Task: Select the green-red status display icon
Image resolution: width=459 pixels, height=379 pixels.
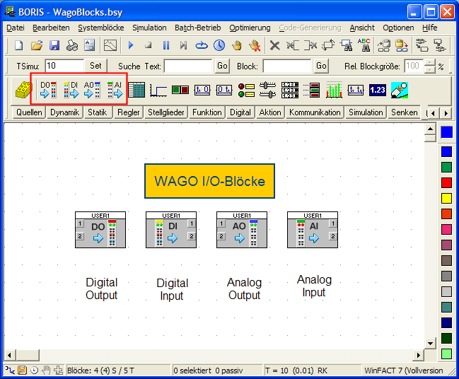Action: click(x=180, y=90)
